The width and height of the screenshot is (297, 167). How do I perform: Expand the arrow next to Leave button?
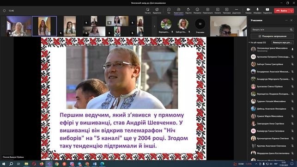[291, 11]
